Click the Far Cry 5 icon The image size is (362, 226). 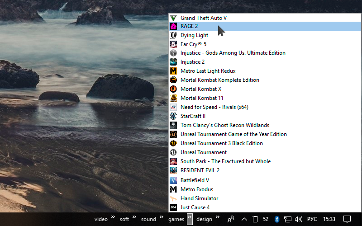(173, 44)
